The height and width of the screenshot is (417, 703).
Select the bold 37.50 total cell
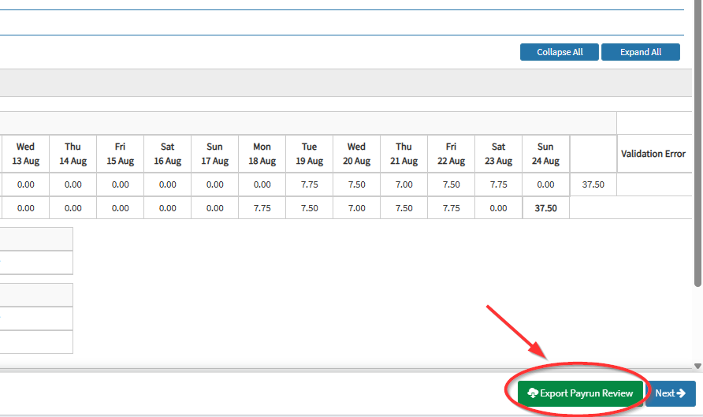545,208
